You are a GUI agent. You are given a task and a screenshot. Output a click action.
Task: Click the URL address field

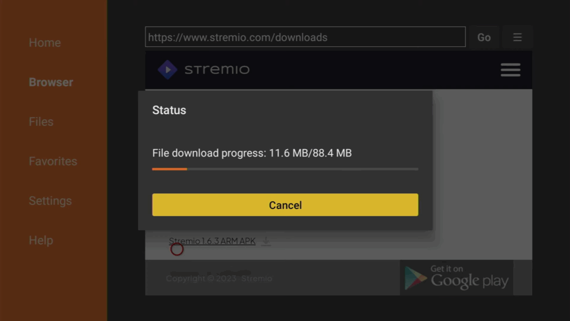click(x=305, y=37)
